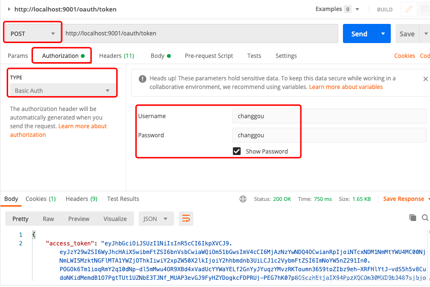Image resolution: width=430 pixels, height=287 pixels.
Task: Click the 750 ms response time
Action: point(323,199)
